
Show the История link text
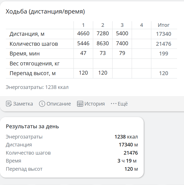[x=95, y=104]
